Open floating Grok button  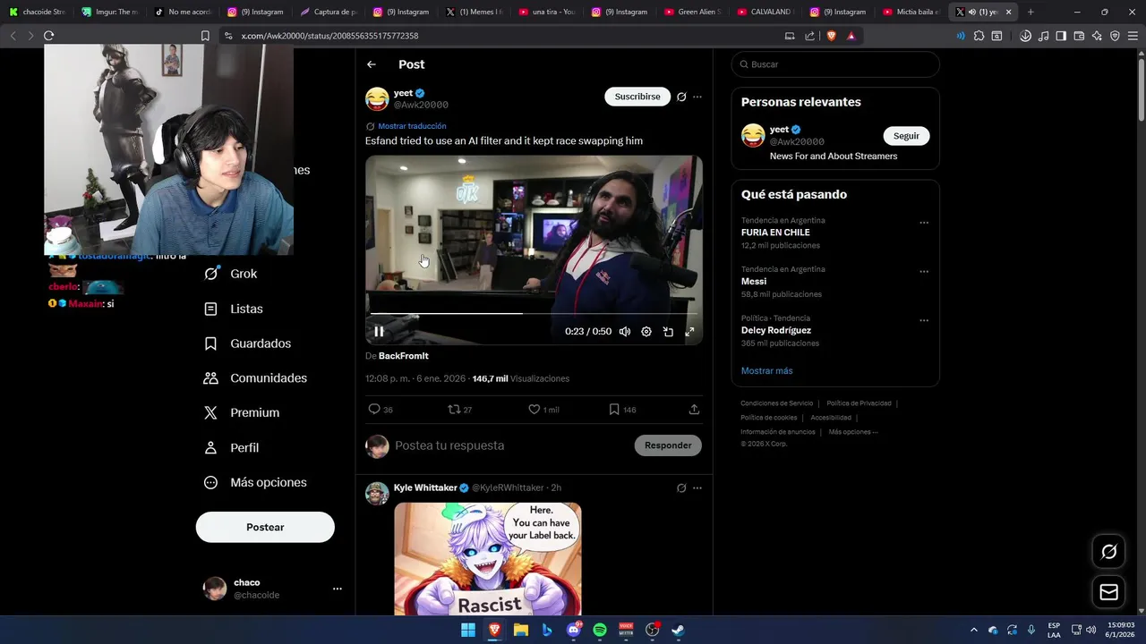point(1108,552)
